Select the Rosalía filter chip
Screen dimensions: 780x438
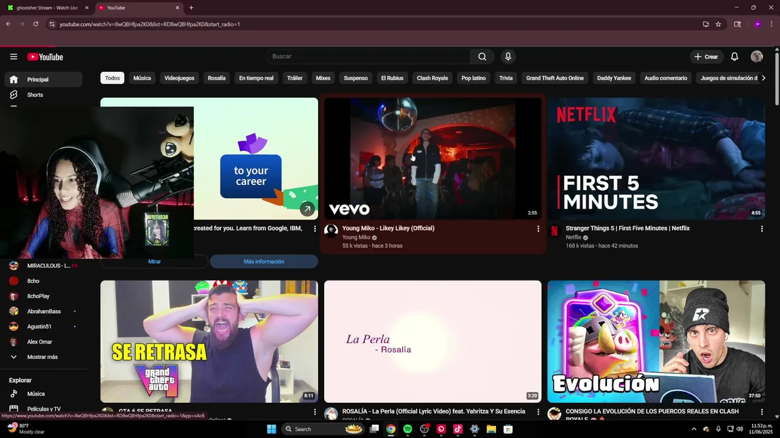coord(216,78)
